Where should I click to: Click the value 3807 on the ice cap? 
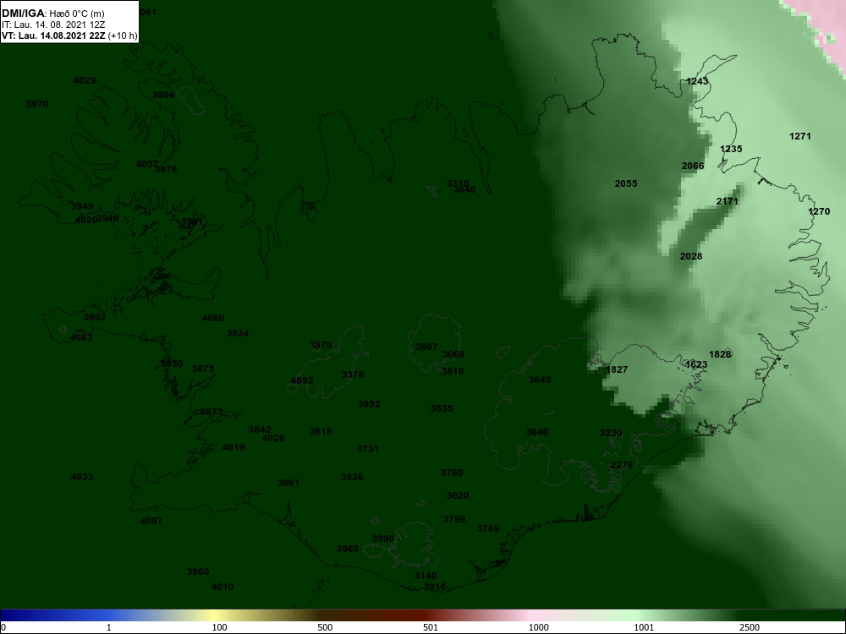click(426, 347)
